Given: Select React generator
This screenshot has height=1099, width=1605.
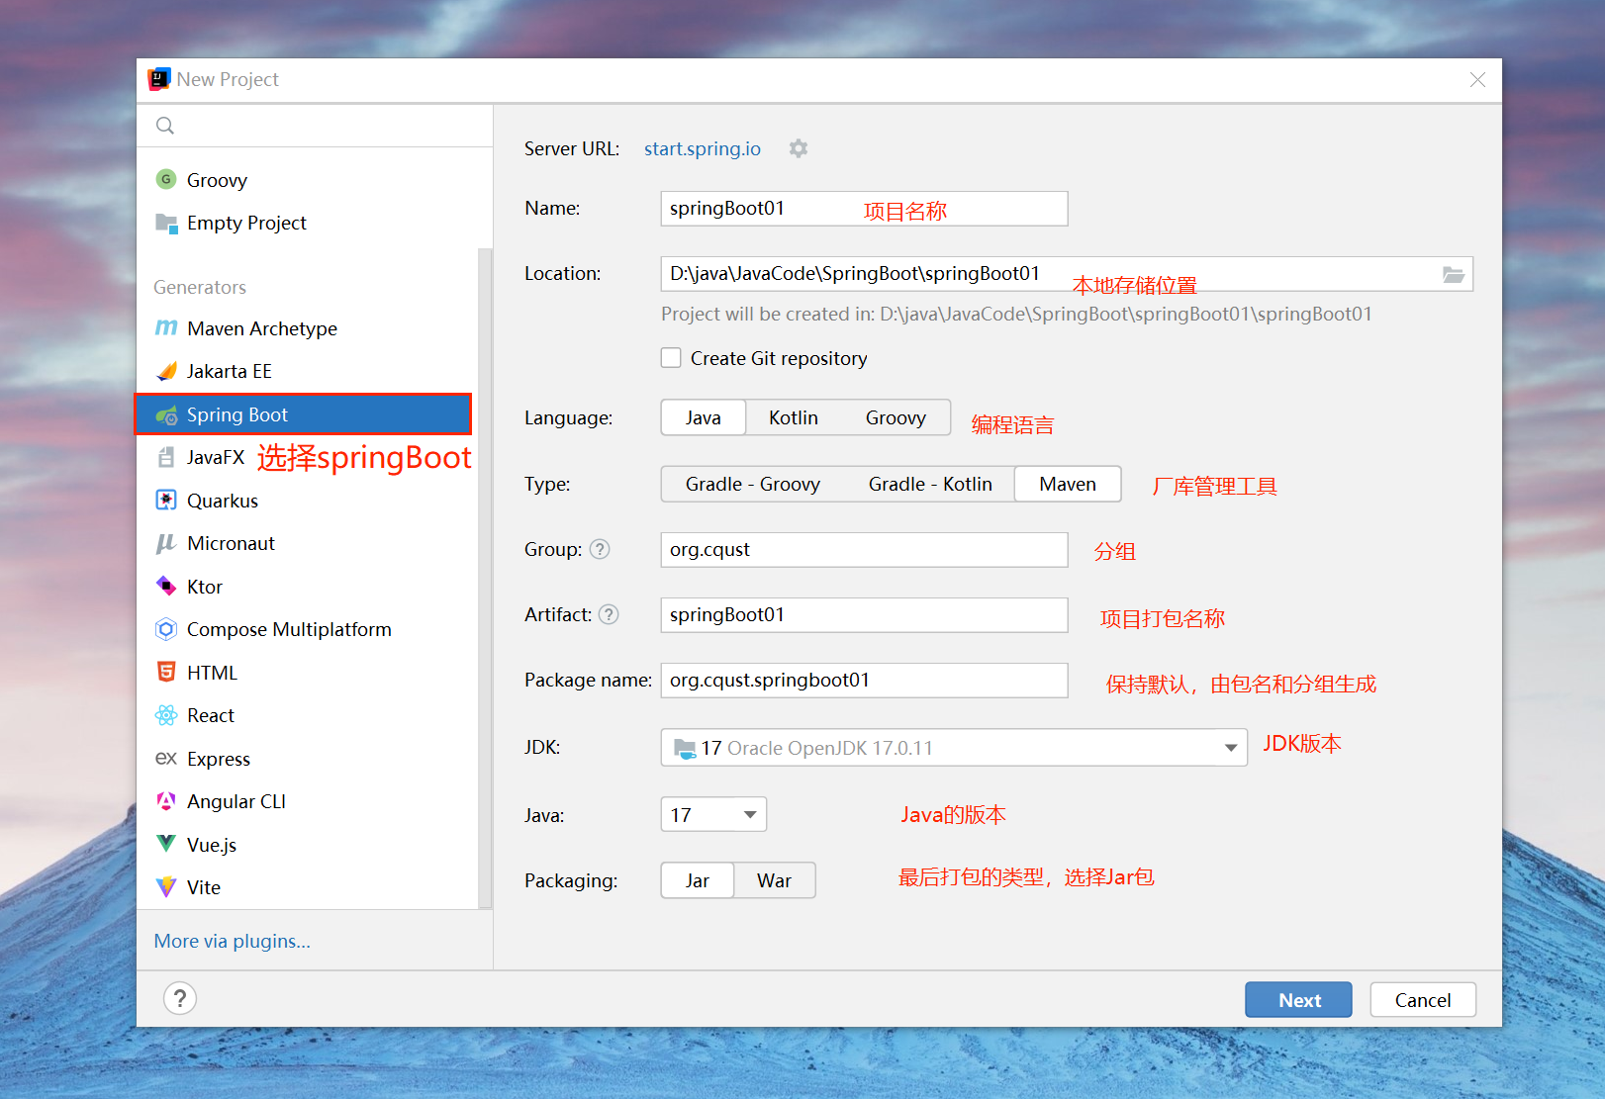Looking at the screenshot, I should (x=307, y=715).
